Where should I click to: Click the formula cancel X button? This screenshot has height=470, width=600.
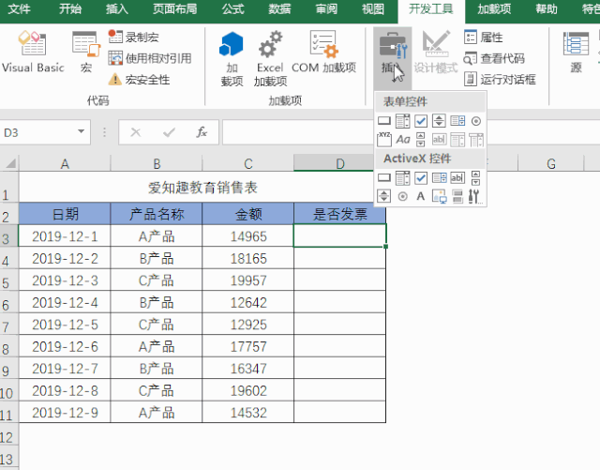[136, 132]
